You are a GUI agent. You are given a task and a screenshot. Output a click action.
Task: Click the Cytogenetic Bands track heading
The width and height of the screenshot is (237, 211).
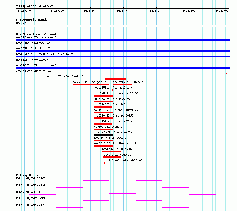pyautogui.click(x=32, y=20)
